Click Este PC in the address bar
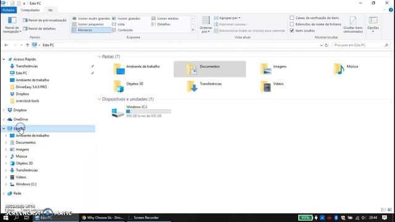 coord(48,45)
